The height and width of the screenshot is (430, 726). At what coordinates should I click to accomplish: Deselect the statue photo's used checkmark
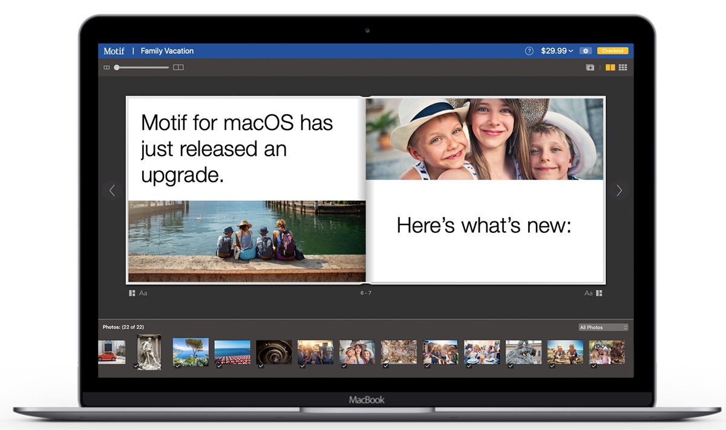pos(136,365)
